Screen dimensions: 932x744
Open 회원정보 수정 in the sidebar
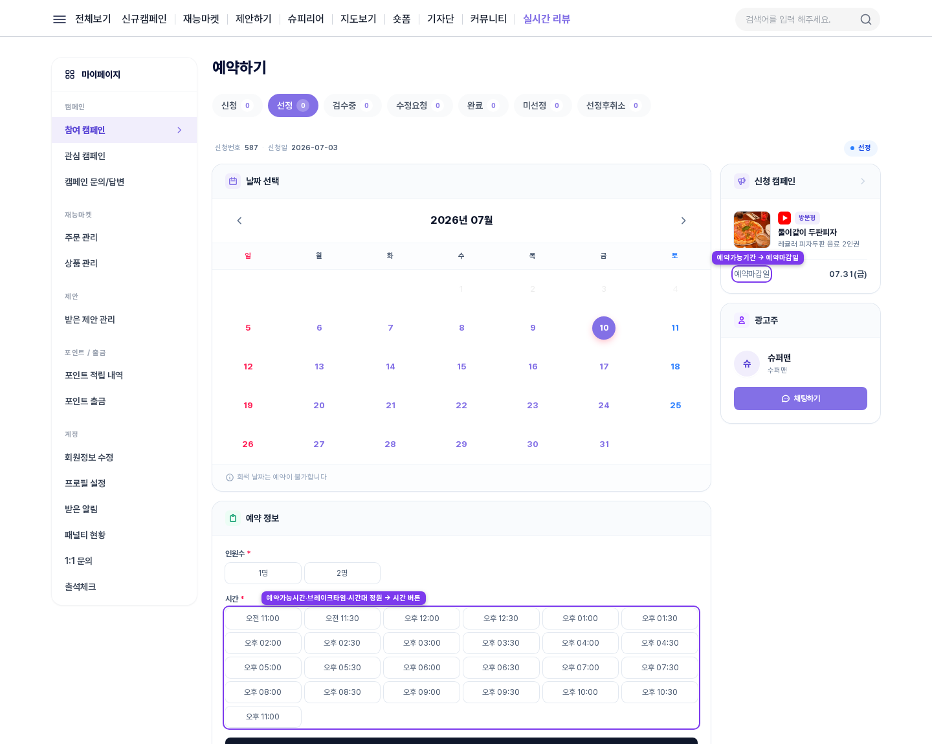(124, 457)
